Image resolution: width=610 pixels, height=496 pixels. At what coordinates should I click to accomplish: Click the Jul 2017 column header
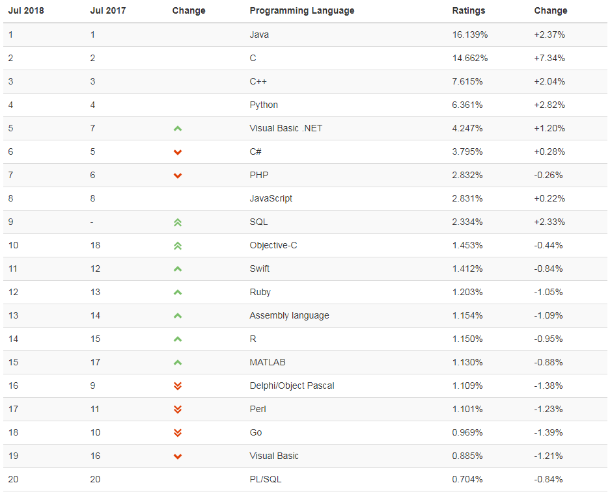[x=108, y=11]
